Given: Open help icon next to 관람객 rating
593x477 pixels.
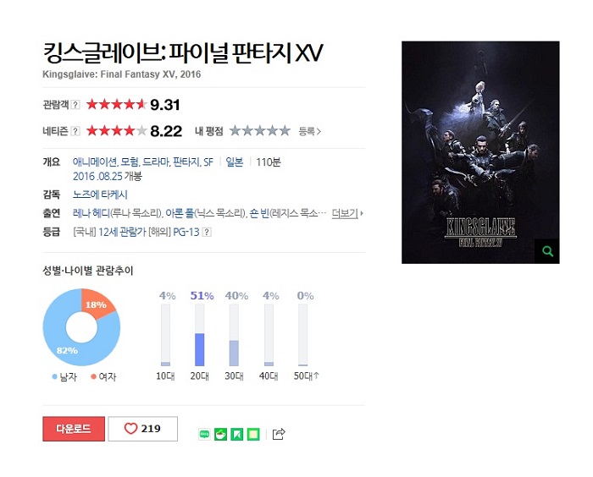Looking at the screenshot, I should click(75, 105).
